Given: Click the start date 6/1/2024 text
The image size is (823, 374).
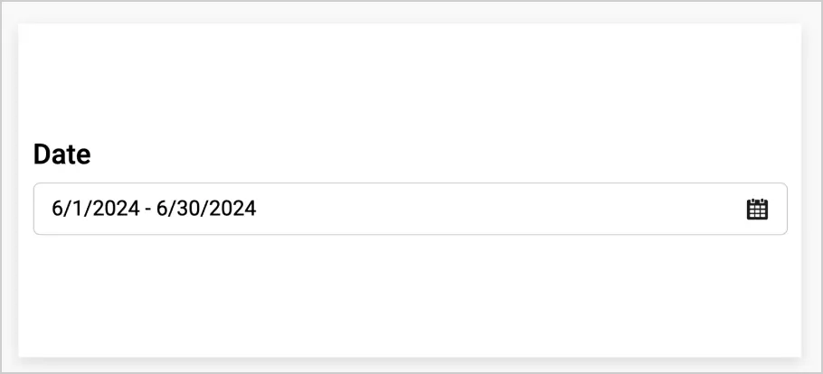Looking at the screenshot, I should pos(96,209).
